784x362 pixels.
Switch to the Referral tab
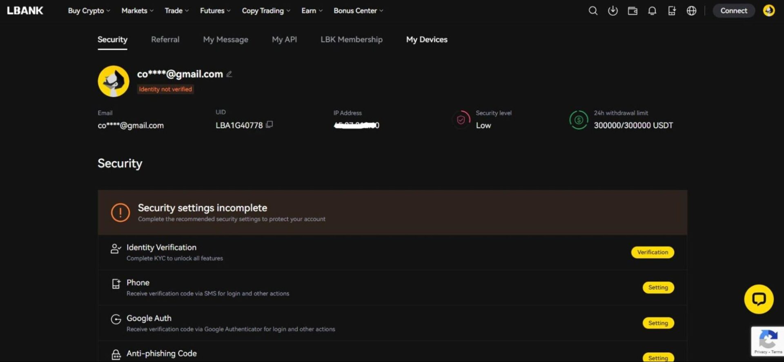pyautogui.click(x=165, y=40)
